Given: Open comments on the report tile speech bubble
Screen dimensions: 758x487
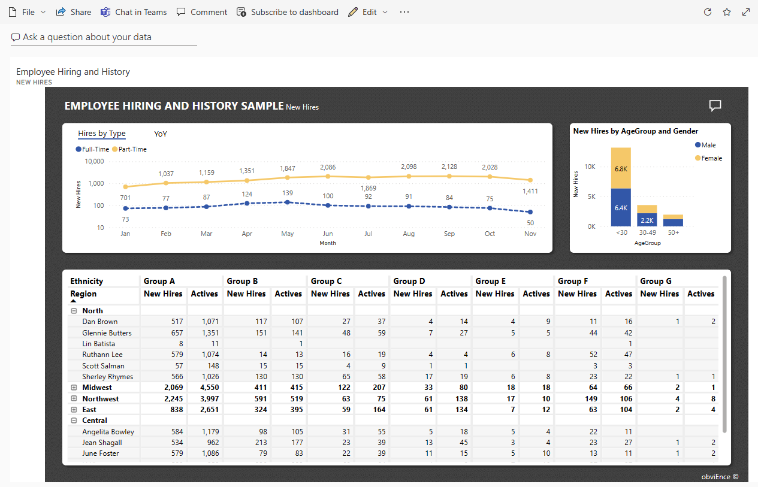Looking at the screenshot, I should point(715,105).
